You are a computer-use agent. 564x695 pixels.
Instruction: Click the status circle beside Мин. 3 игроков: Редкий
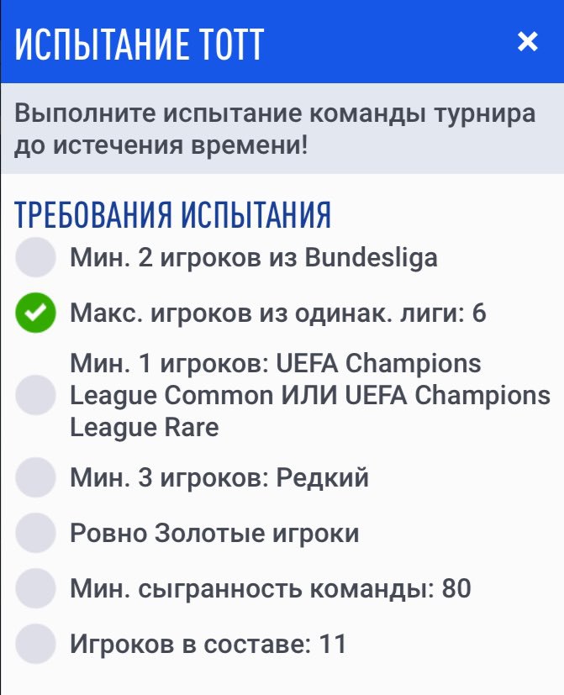35,477
